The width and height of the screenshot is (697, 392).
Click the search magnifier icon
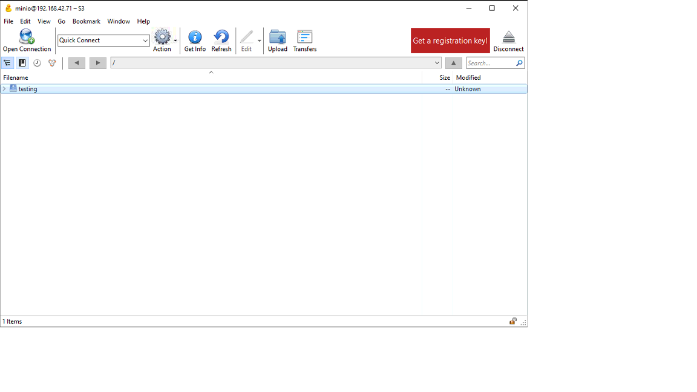(x=519, y=63)
